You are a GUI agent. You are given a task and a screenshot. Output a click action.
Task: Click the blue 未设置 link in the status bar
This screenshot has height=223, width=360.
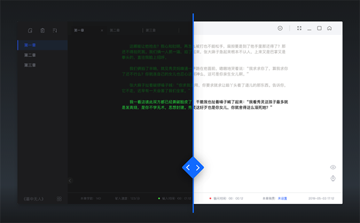(283, 198)
